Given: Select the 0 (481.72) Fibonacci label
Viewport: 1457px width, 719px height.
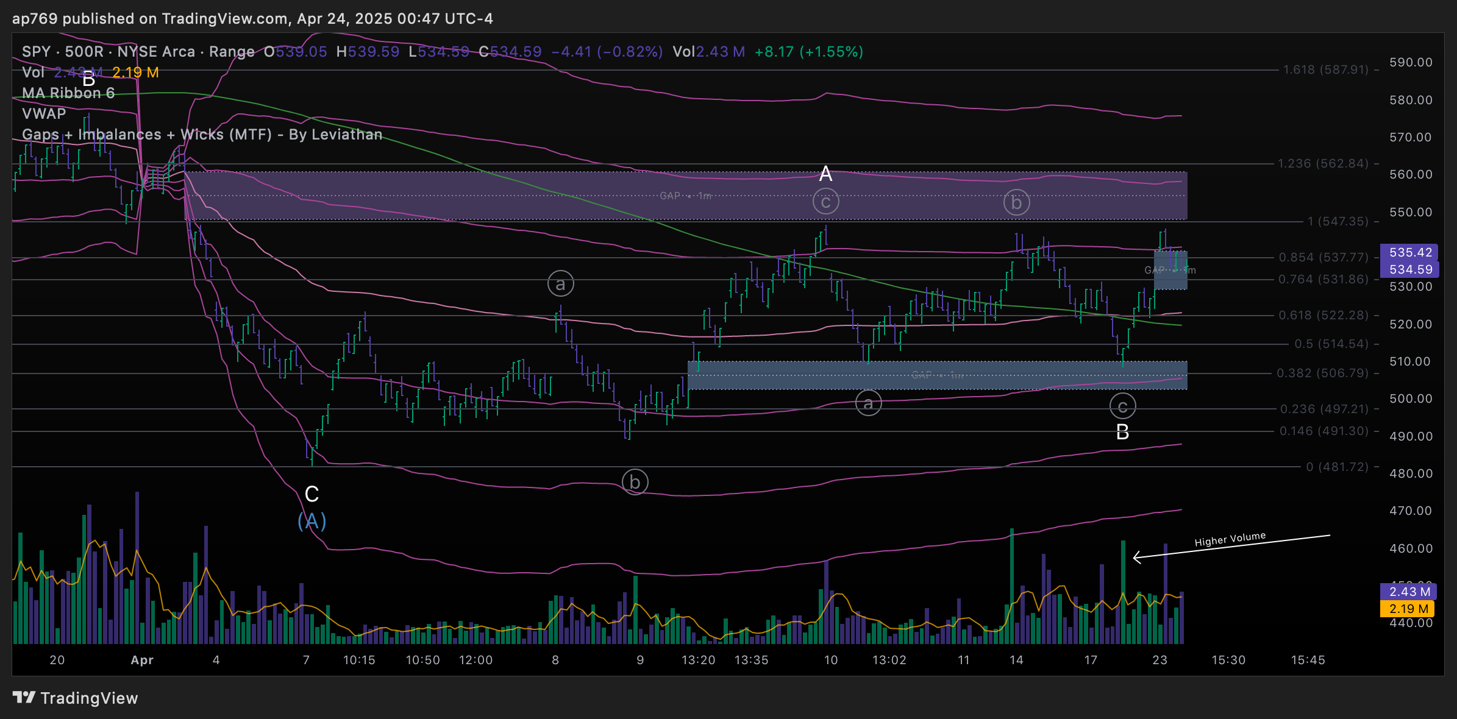Looking at the screenshot, I should coord(1338,467).
